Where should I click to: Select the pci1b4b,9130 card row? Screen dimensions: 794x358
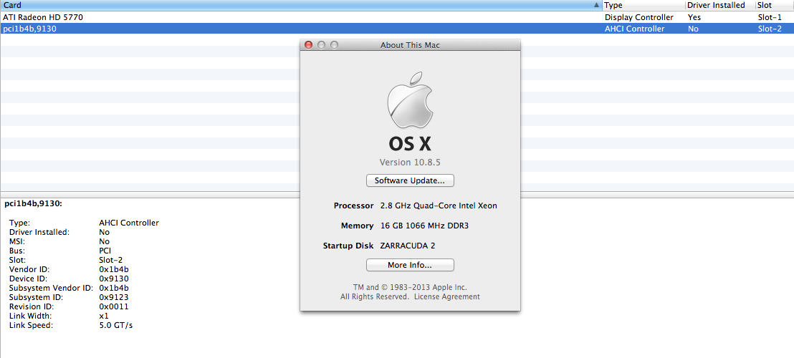(x=397, y=29)
